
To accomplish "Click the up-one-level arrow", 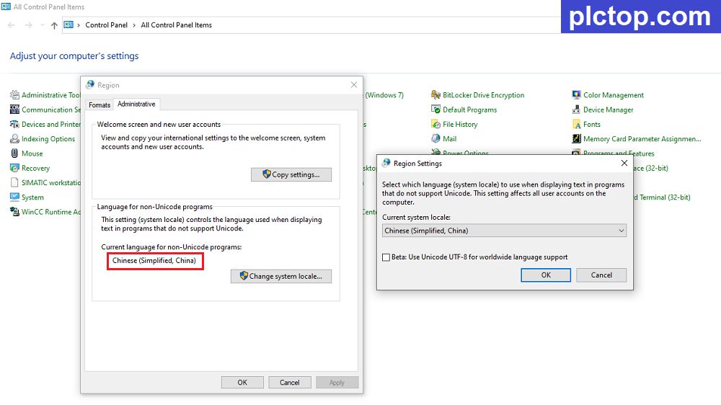I will 54,25.
